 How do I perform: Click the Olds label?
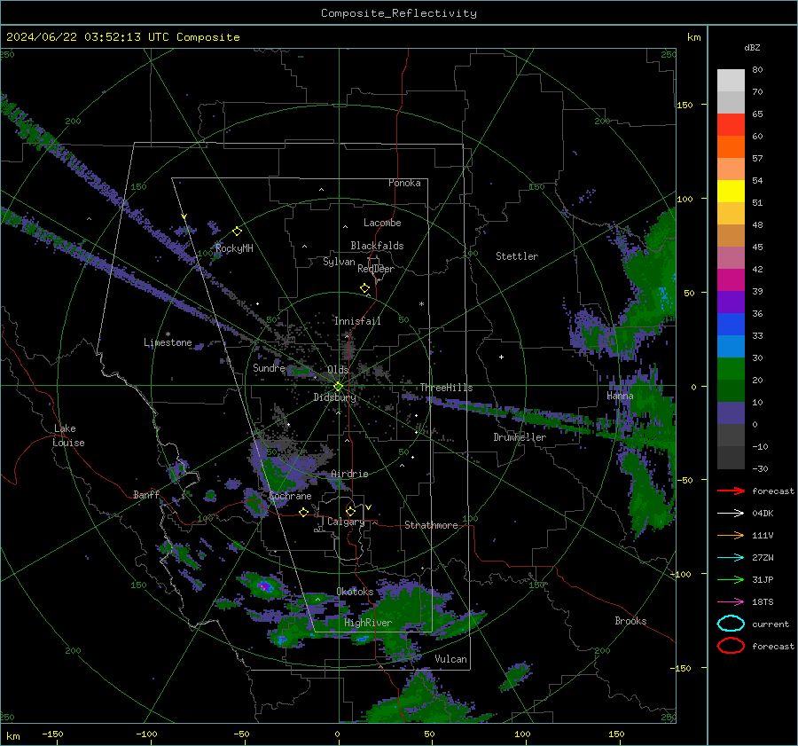338,370
